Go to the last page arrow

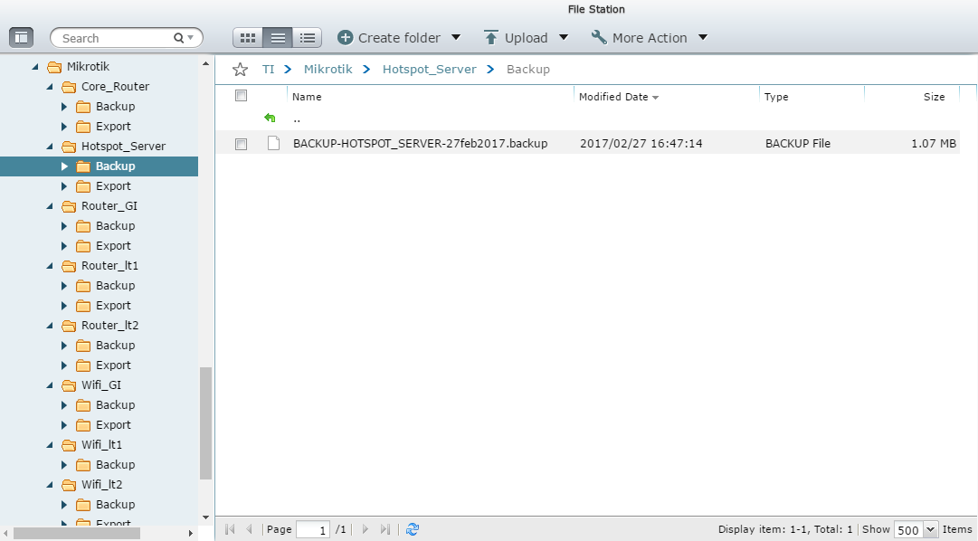(x=385, y=529)
